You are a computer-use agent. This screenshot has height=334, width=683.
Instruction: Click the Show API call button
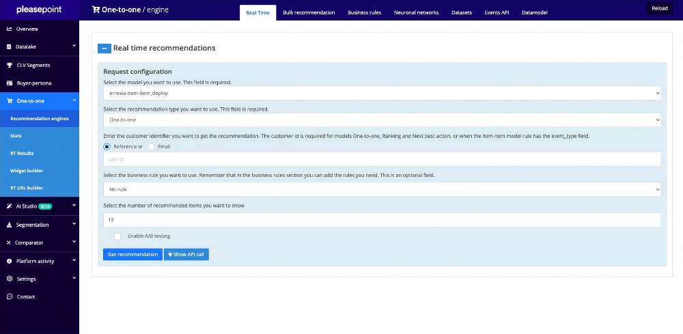tap(186, 254)
